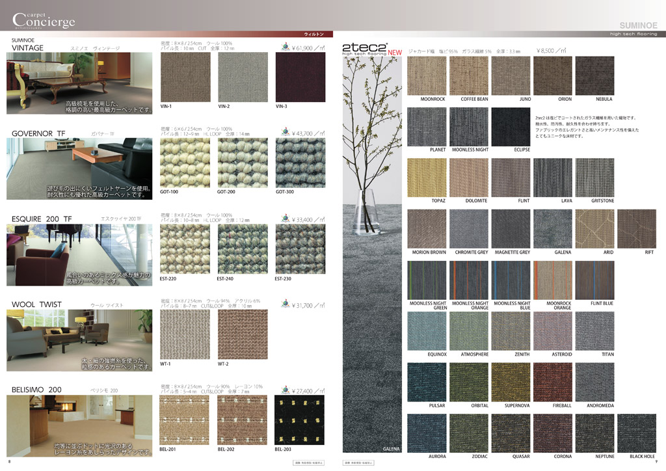Choose the EST-230 swatch
Screen dimensions: 666x471
(300, 249)
